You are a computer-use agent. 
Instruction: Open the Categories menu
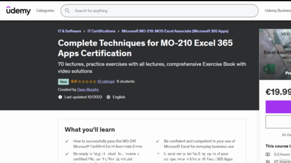coord(45,10)
